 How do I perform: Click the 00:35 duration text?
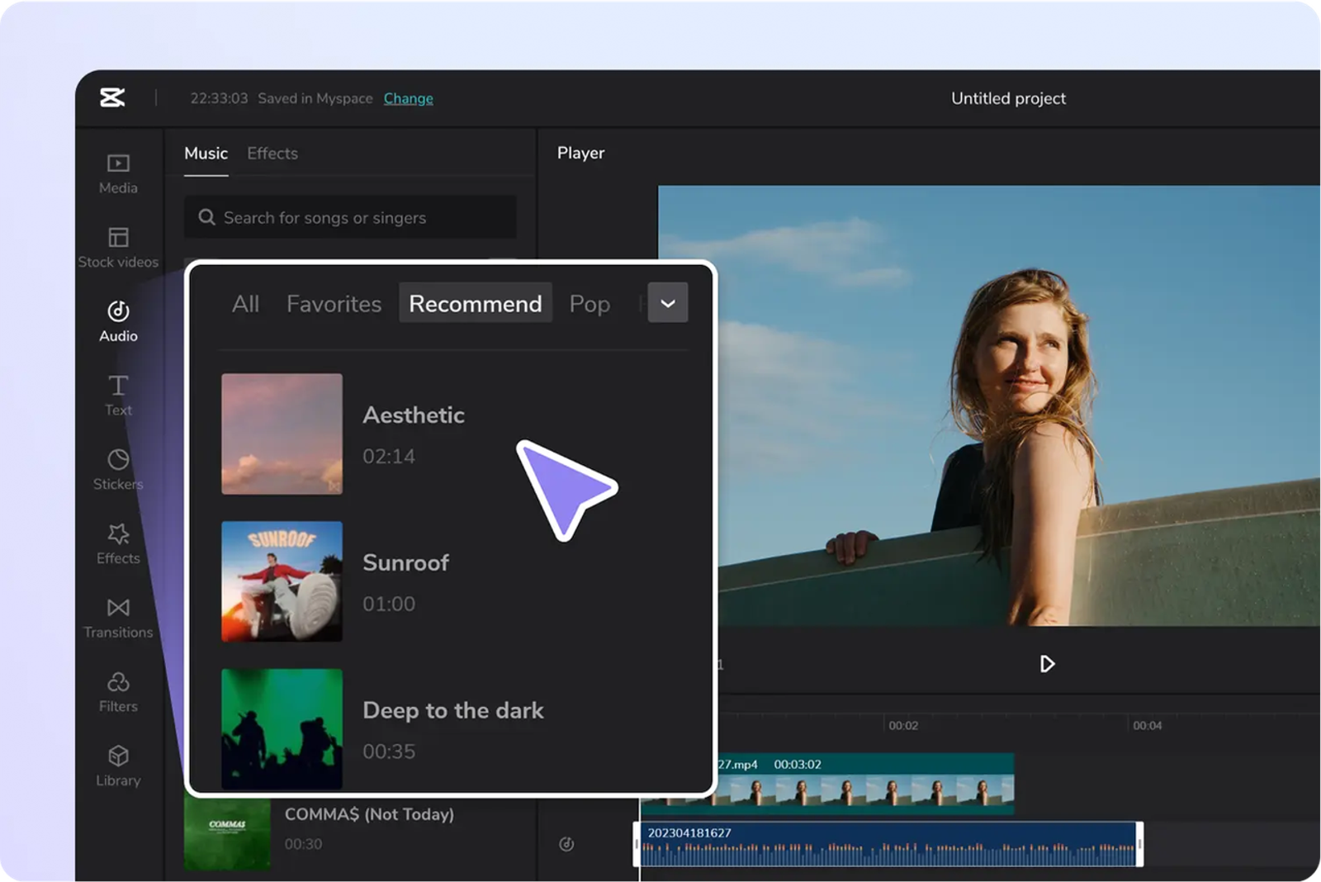(x=389, y=752)
